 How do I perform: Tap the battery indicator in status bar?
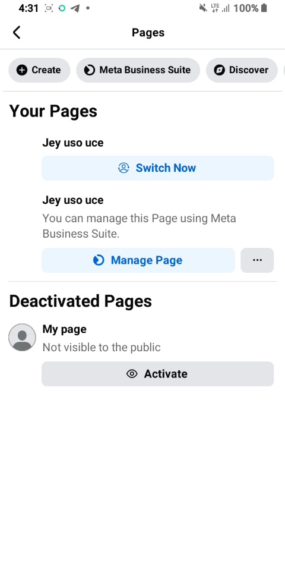(264, 8)
